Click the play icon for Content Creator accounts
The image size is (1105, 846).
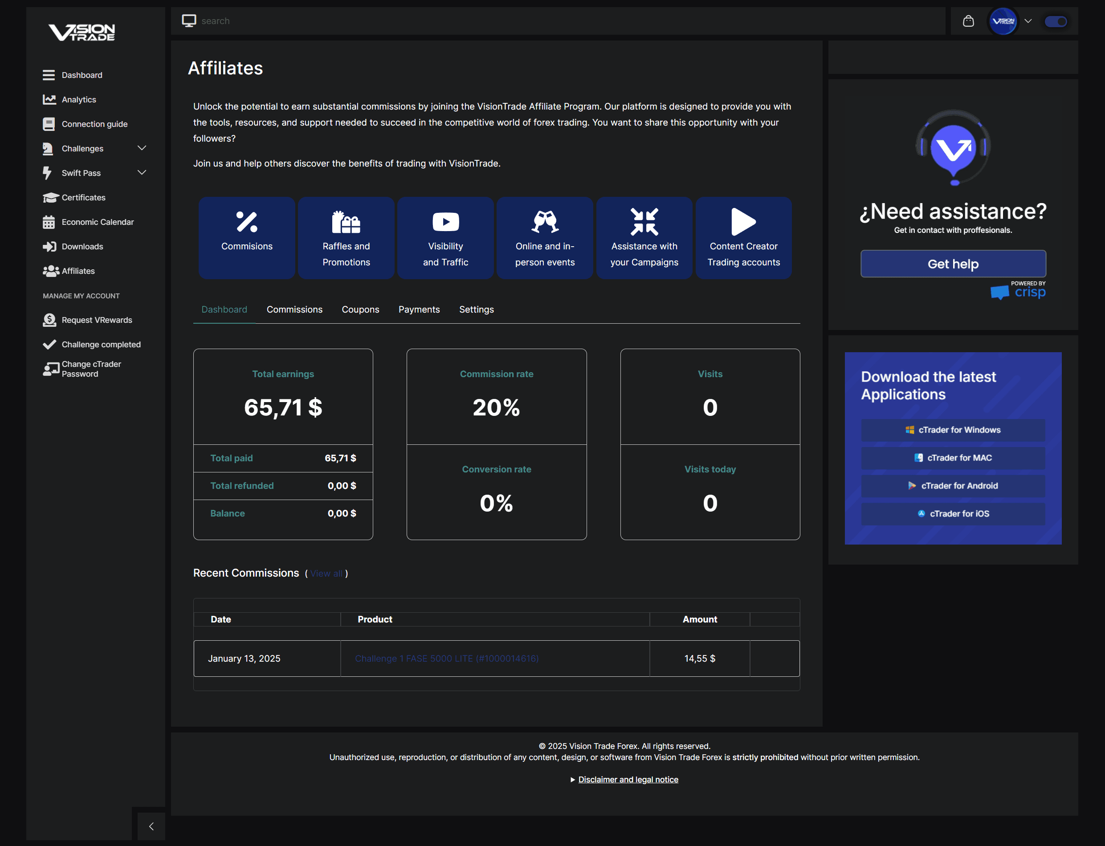743,222
